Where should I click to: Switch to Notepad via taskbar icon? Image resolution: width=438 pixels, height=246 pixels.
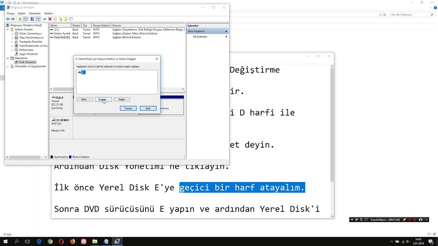(106, 242)
